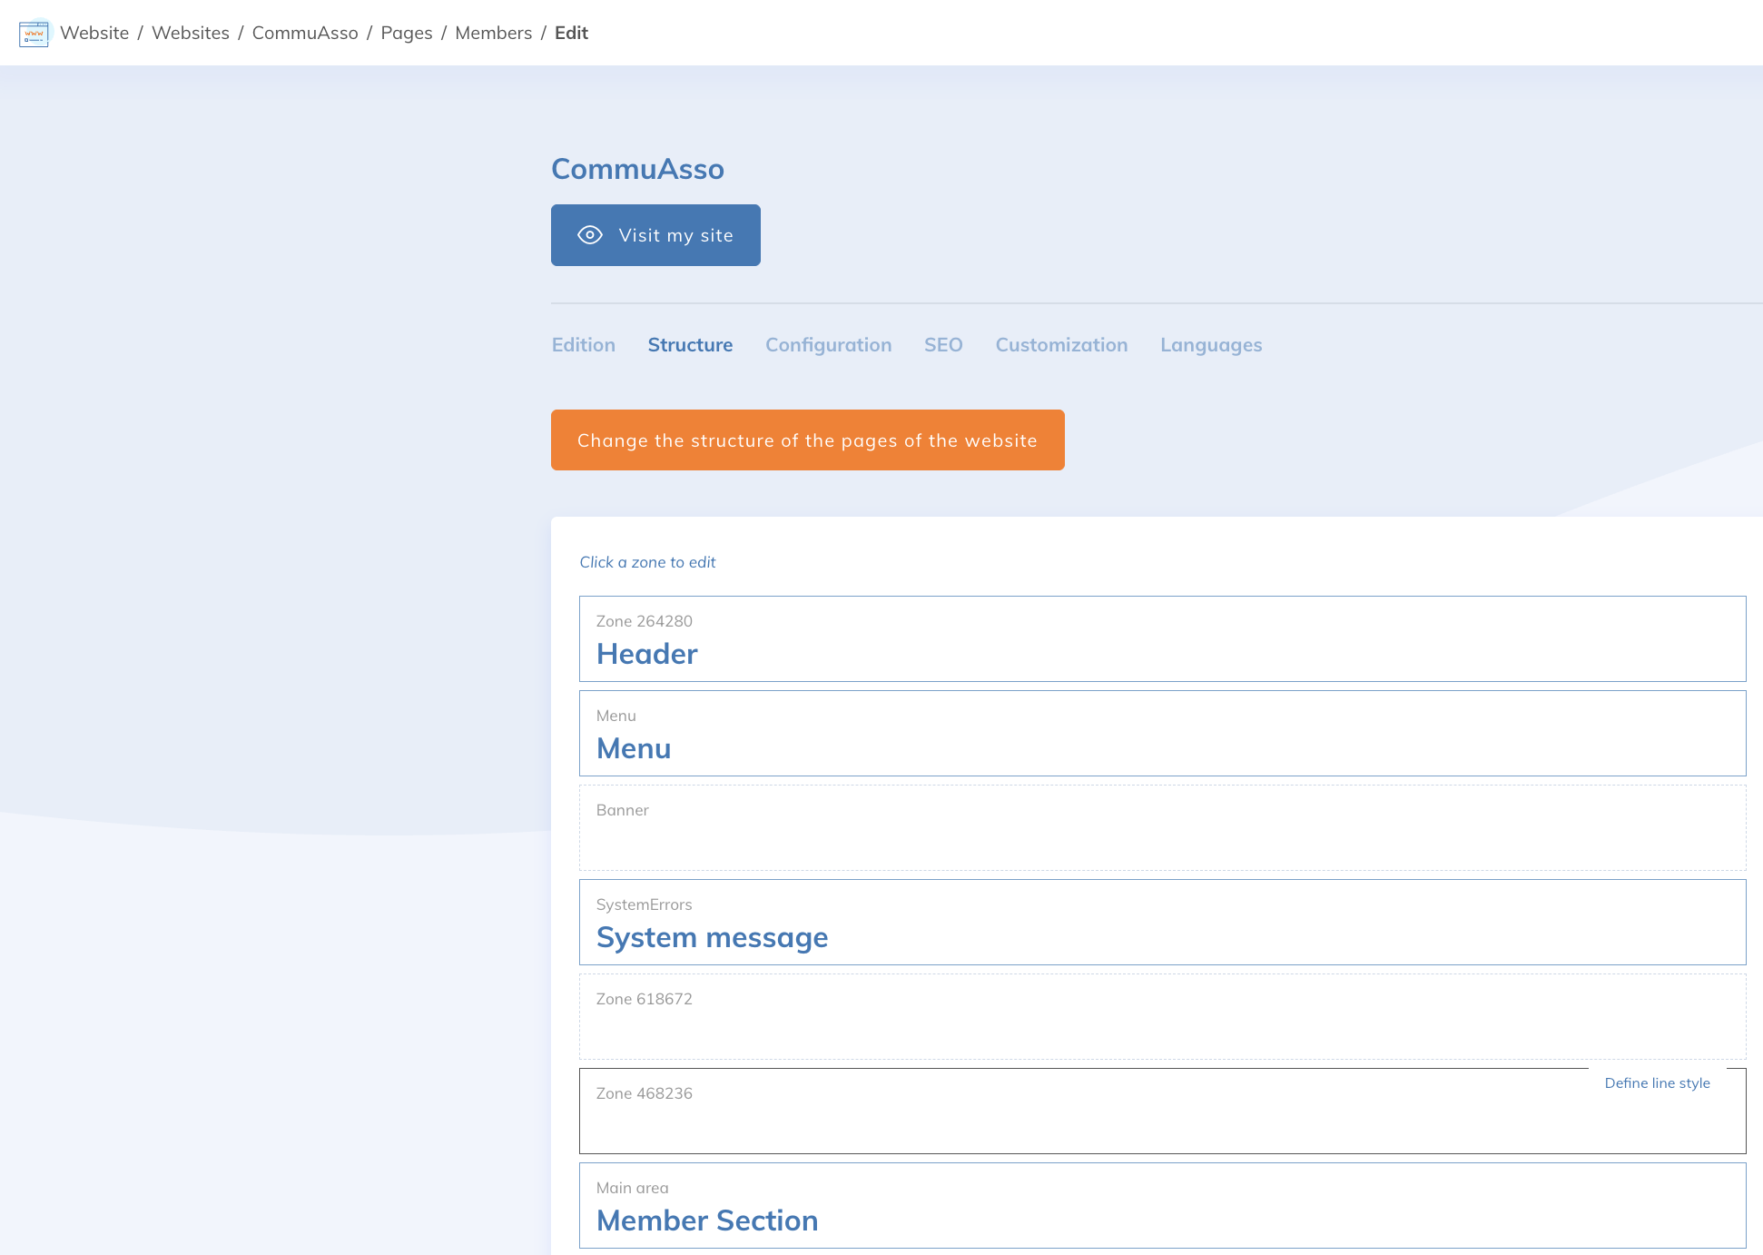Navigate to Websites in breadcrumb

point(191,33)
